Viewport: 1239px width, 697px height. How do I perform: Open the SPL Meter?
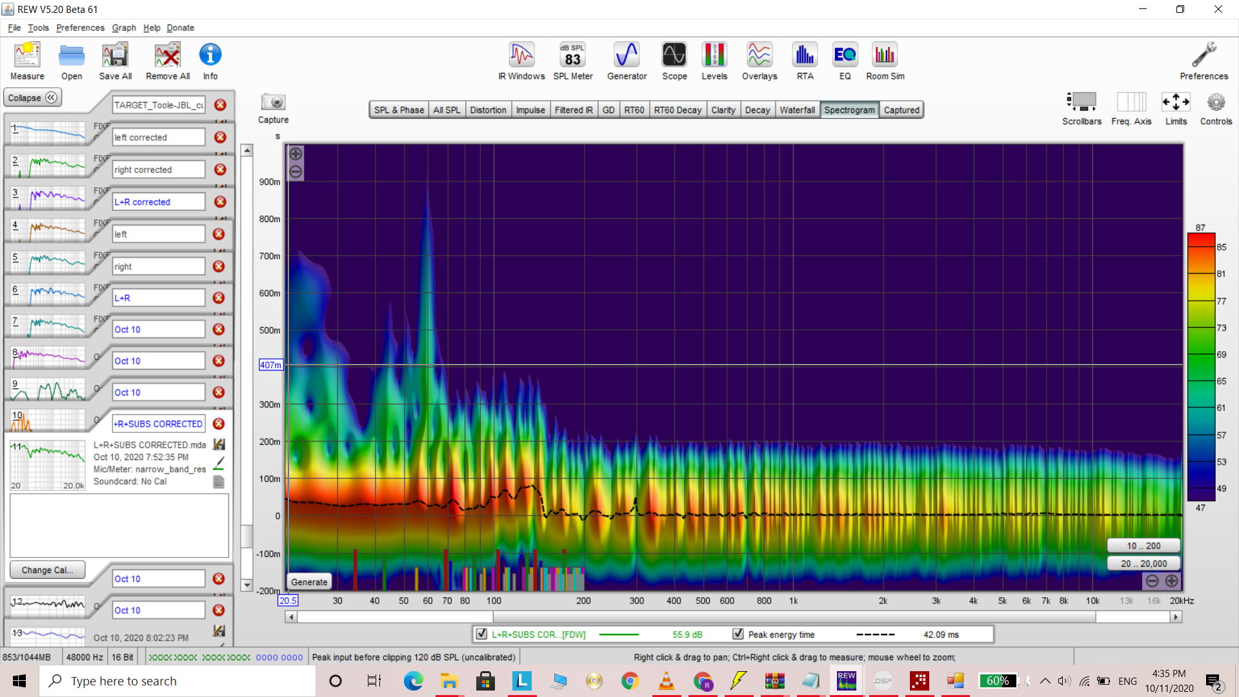573,61
